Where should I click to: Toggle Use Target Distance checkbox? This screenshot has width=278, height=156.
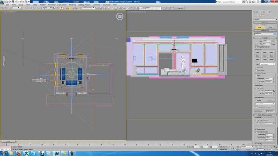(x=256, y=120)
